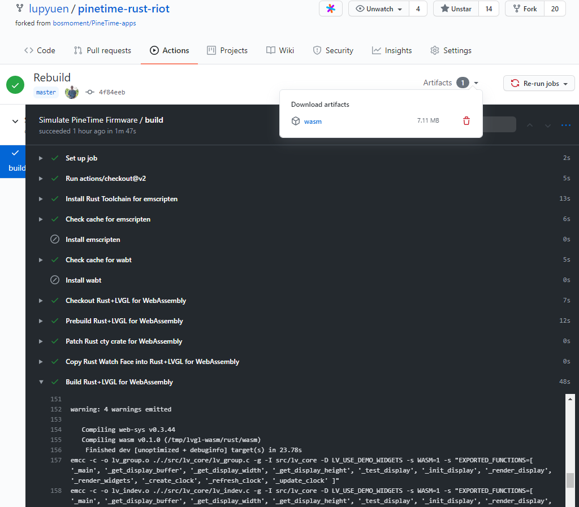The height and width of the screenshot is (507, 579).
Task: Click the green success check status icon
Action: 15,85
